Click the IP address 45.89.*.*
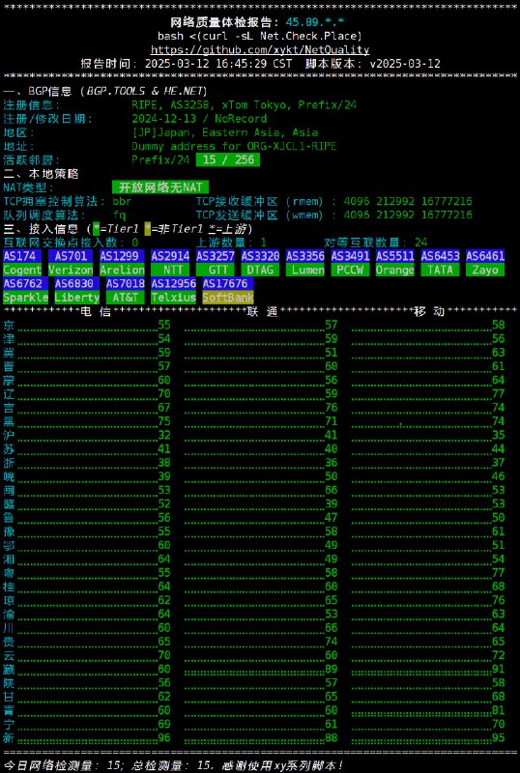Viewport: 520px width, 773px height. 315,22
